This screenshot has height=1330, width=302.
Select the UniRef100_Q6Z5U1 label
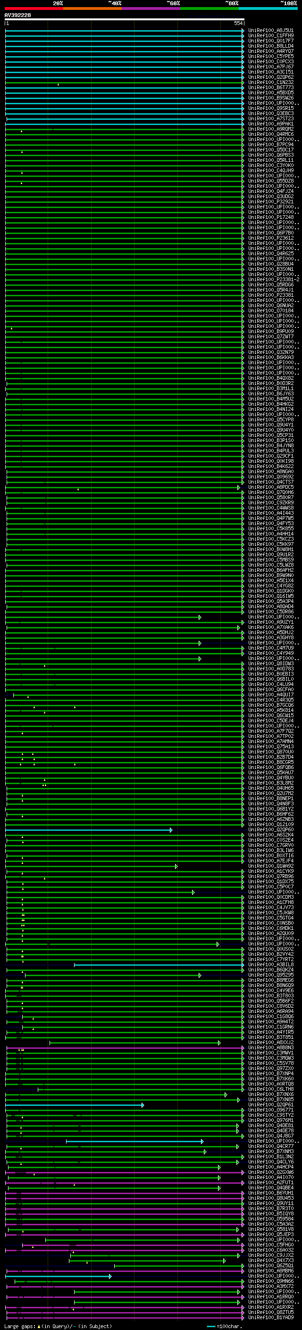[x=270, y=1265]
